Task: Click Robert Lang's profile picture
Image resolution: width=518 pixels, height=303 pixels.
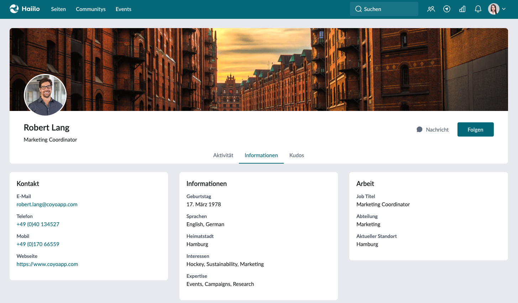Action: click(x=45, y=95)
